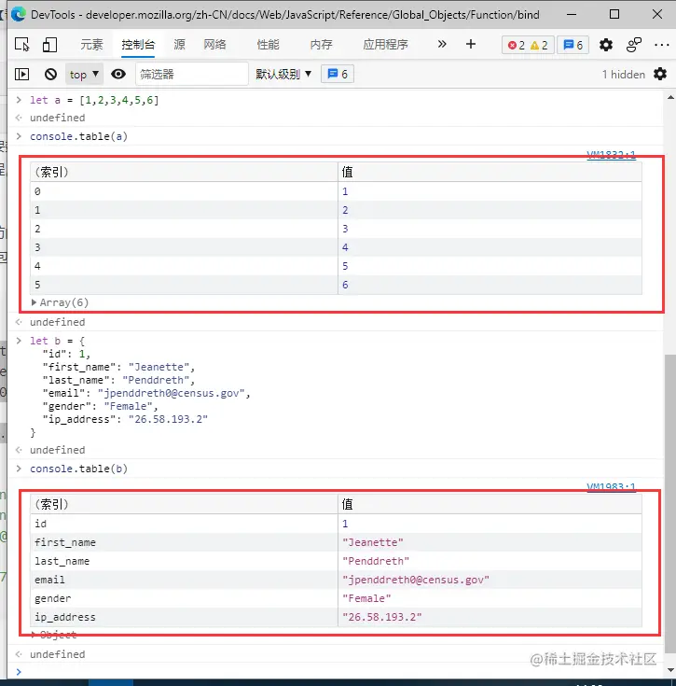Select the 控制台 (Console) tab
The height and width of the screenshot is (686, 676).
pyautogui.click(x=138, y=44)
